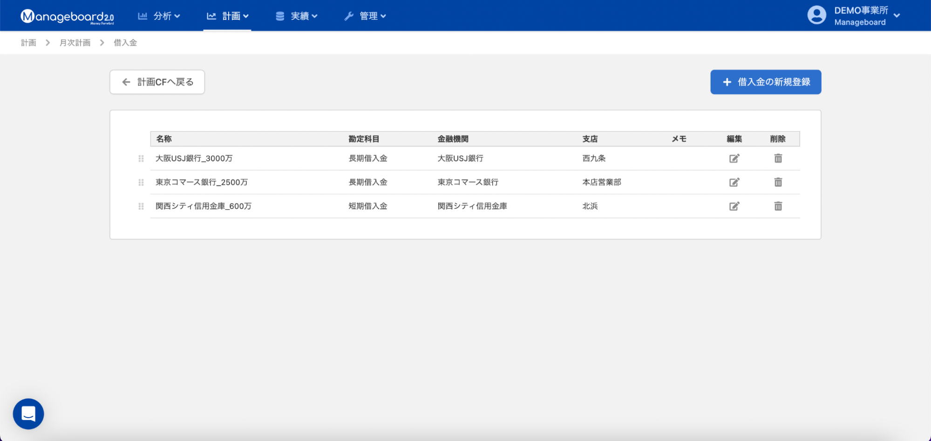Click 関西シティ信用金庫 in the 金融機関 column
Viewport: 931px width, 441px height.
[472, 206]
